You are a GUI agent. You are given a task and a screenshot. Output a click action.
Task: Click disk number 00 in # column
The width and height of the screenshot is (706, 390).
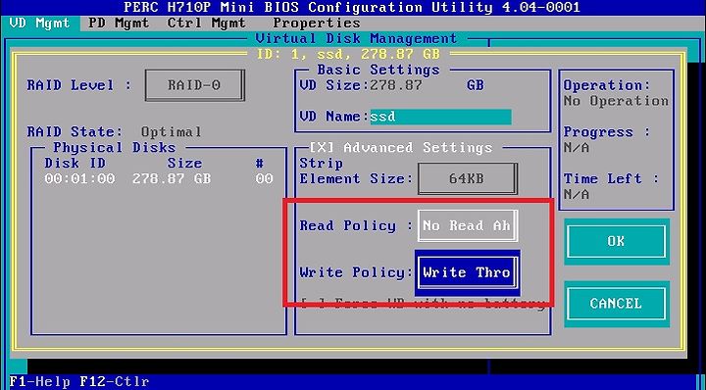click(264, 178)
